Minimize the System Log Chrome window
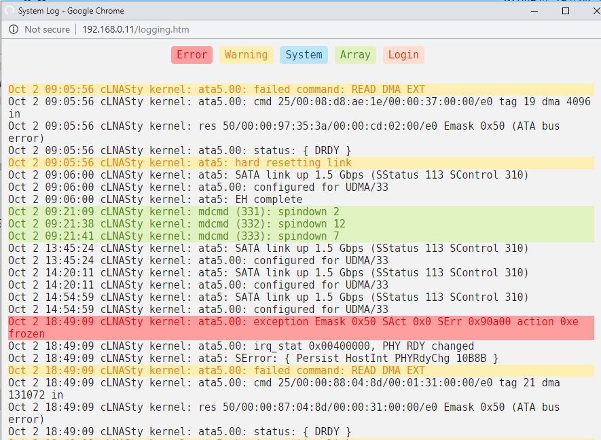Viewport: 601px width, 440px height. click(534, 11)
